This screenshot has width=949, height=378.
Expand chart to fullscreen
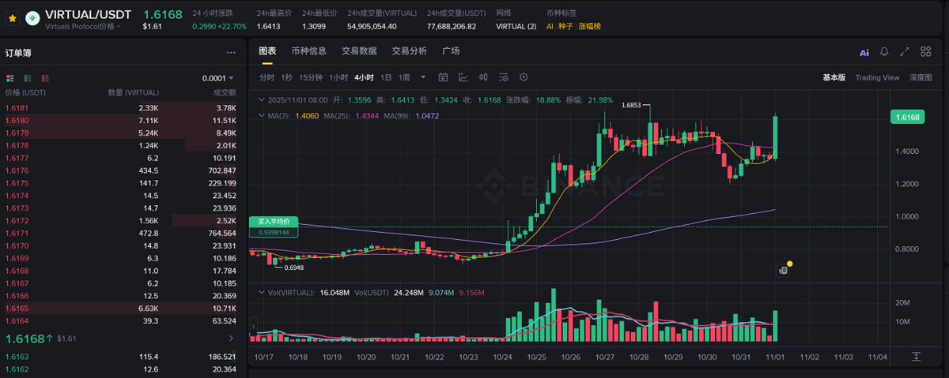905,52
